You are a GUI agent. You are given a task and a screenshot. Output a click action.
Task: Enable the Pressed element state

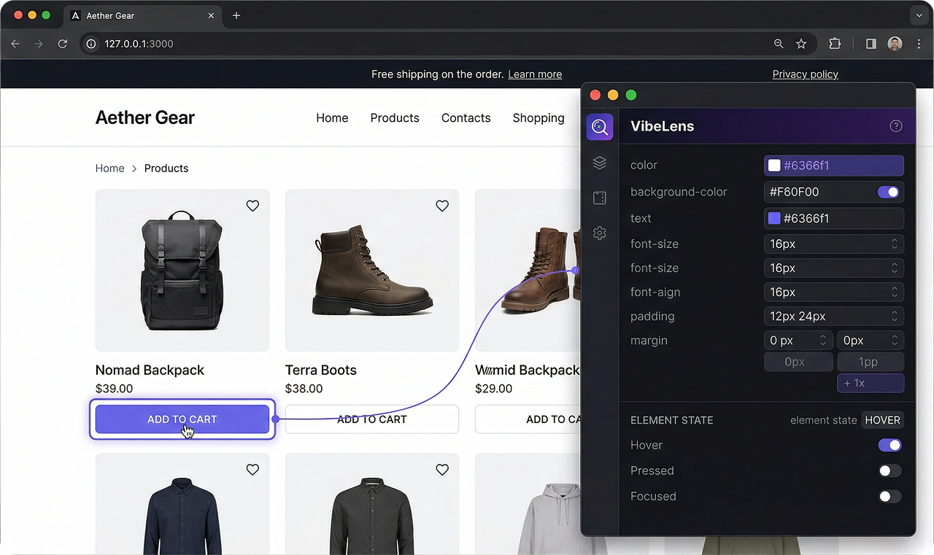pos(889,470)
